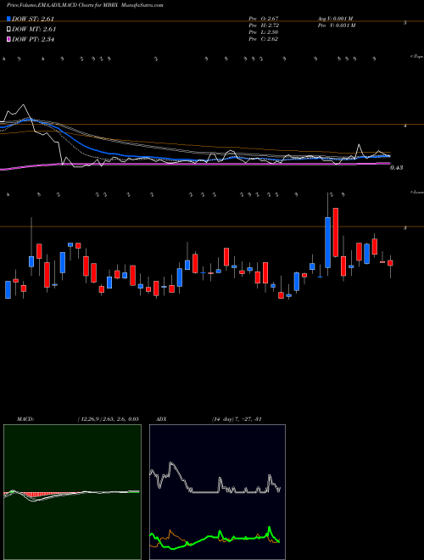Click the 'Avg V: 0.001 M' volume text
Image resolution: width=424 pixels, height=560 pixels.
pyautogui.click(x=336, y=19)
